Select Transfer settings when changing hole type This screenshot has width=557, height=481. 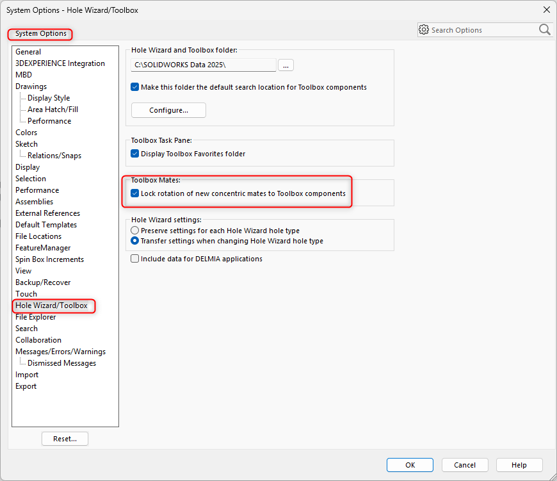click(x=135, y=241)
